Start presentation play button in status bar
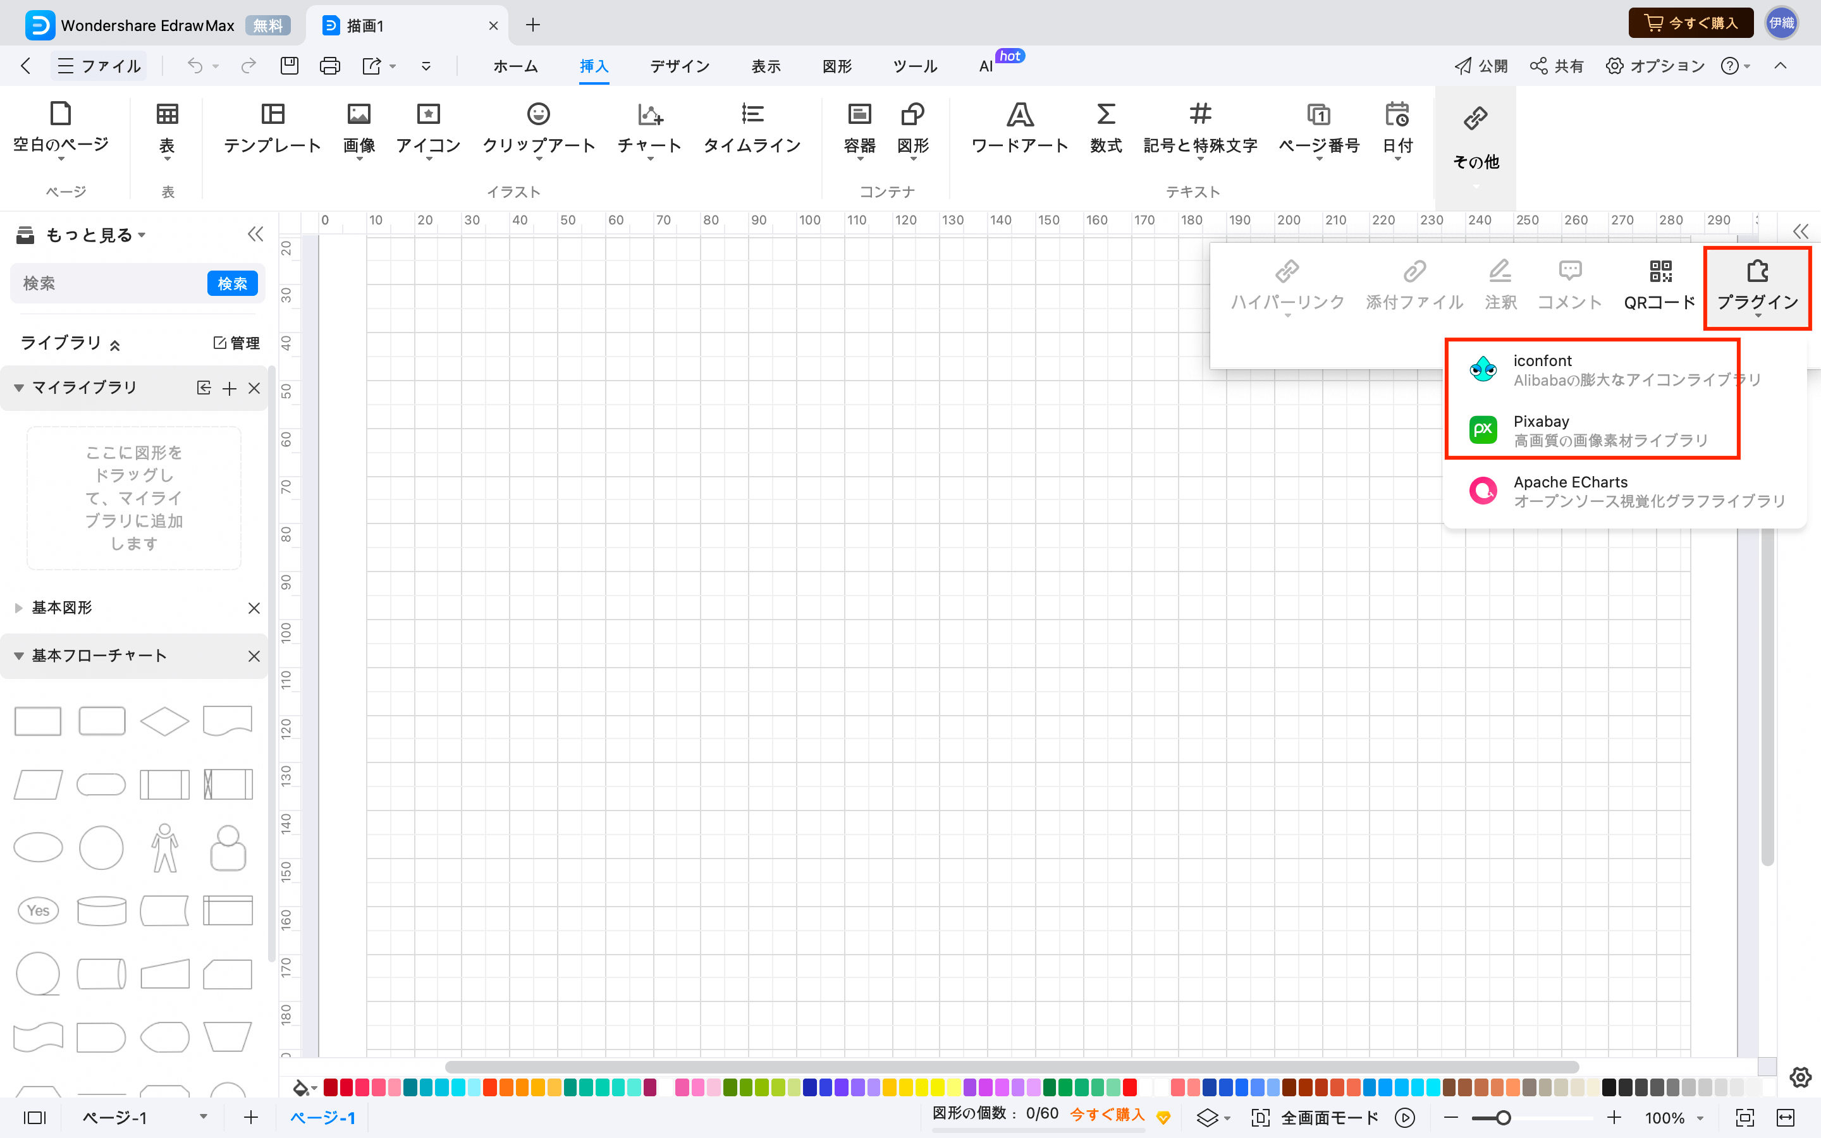The width and height of the screenshot is (1821, 1138). click(1405, 1118)
